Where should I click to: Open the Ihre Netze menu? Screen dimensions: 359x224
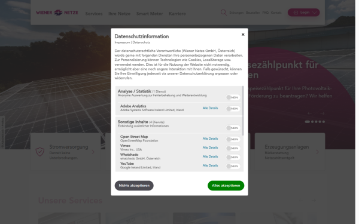pyautogui.click(x=119, y=14)
